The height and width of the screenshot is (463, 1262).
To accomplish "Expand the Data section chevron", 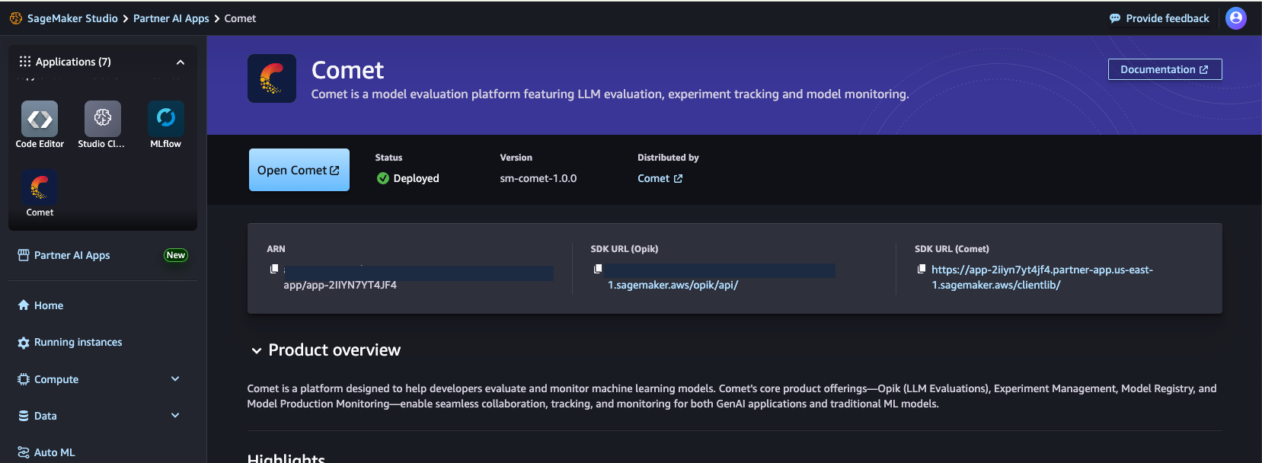I will click(175, 415).
